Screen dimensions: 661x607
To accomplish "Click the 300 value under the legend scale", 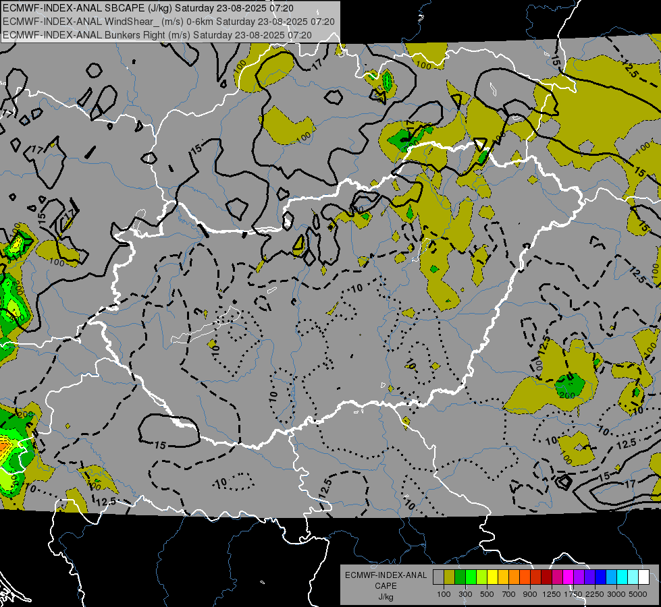I will pos(465,594).
